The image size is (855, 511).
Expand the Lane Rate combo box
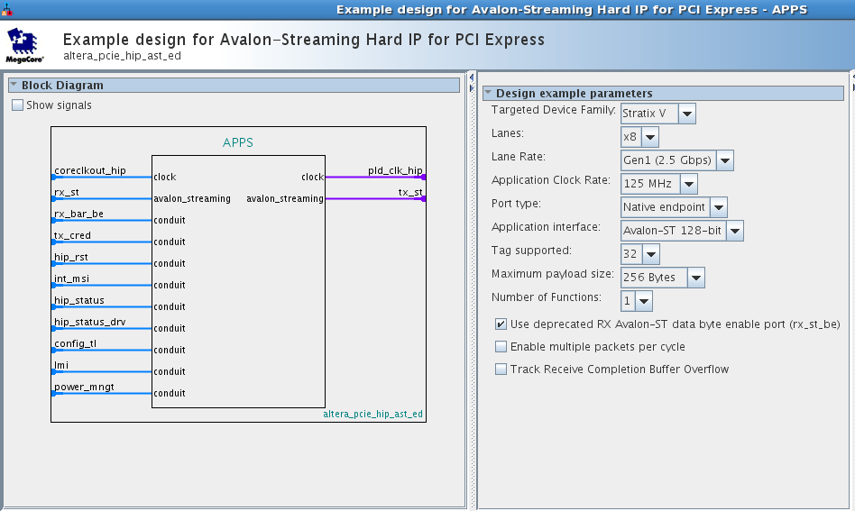[x=723, y=160]
